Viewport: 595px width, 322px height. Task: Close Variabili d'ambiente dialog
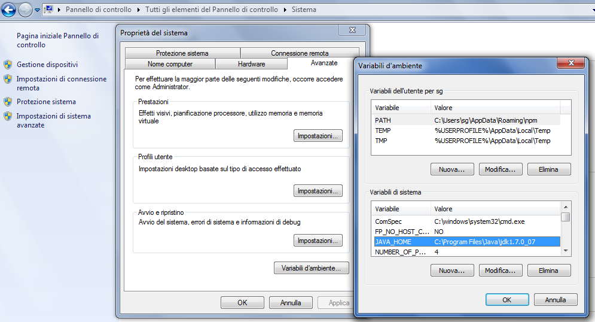(x=571, y=63)
